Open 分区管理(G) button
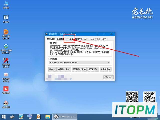Viewport: 160px width, 120px height. pyautogui.click(x=93, y=69)
